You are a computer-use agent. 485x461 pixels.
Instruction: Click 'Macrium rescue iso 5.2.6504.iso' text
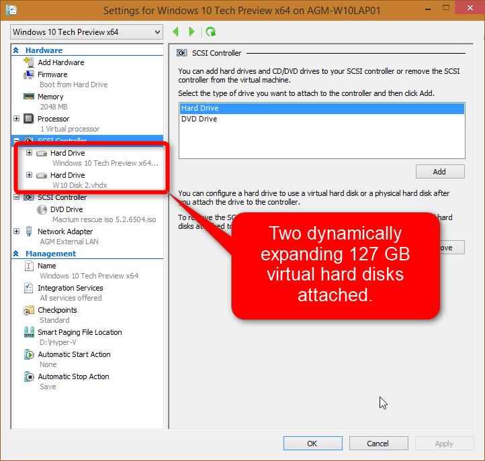(104, 219)
